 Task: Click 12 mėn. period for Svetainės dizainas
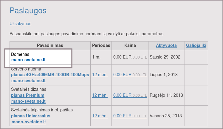(x=100, y=95)
